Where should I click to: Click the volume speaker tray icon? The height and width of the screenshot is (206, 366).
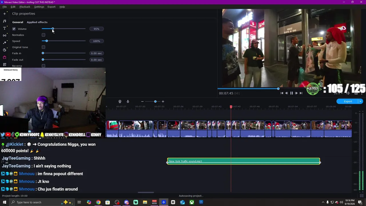pos(341,202)
